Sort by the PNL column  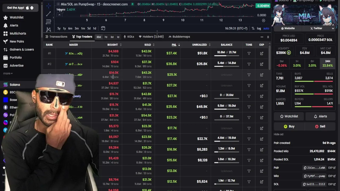[176, 45]
